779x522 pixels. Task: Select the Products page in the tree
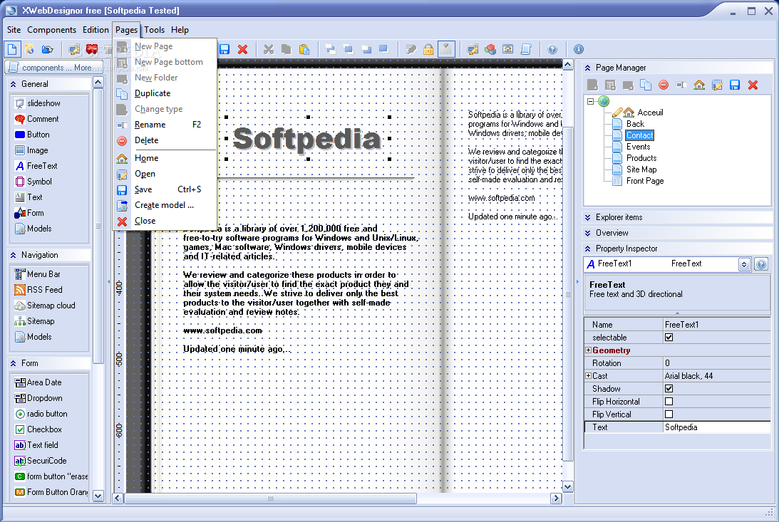(x=641, y=158)
